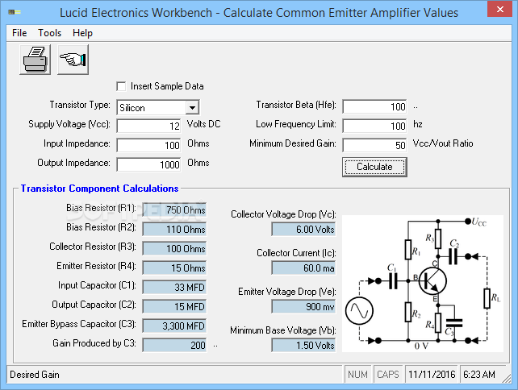
Task: Select the Collector Voltage Drop value 6.00 Volts
Action: [303, 230]
